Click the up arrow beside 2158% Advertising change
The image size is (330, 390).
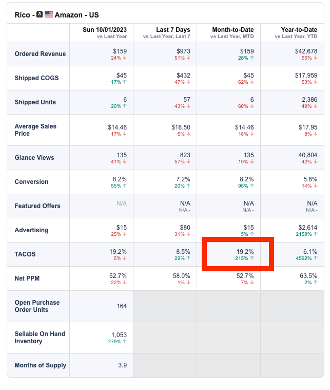coord(316,234)
